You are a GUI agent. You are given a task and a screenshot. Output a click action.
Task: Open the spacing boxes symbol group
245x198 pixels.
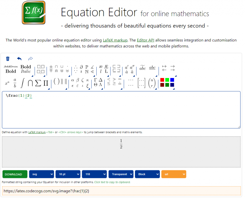coord(41,69)
